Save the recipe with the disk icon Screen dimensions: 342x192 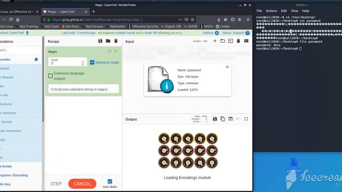[x=100, y=41]
